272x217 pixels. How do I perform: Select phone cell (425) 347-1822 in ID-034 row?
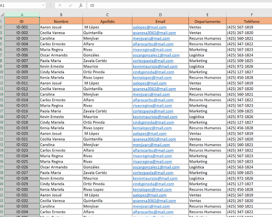249,212
